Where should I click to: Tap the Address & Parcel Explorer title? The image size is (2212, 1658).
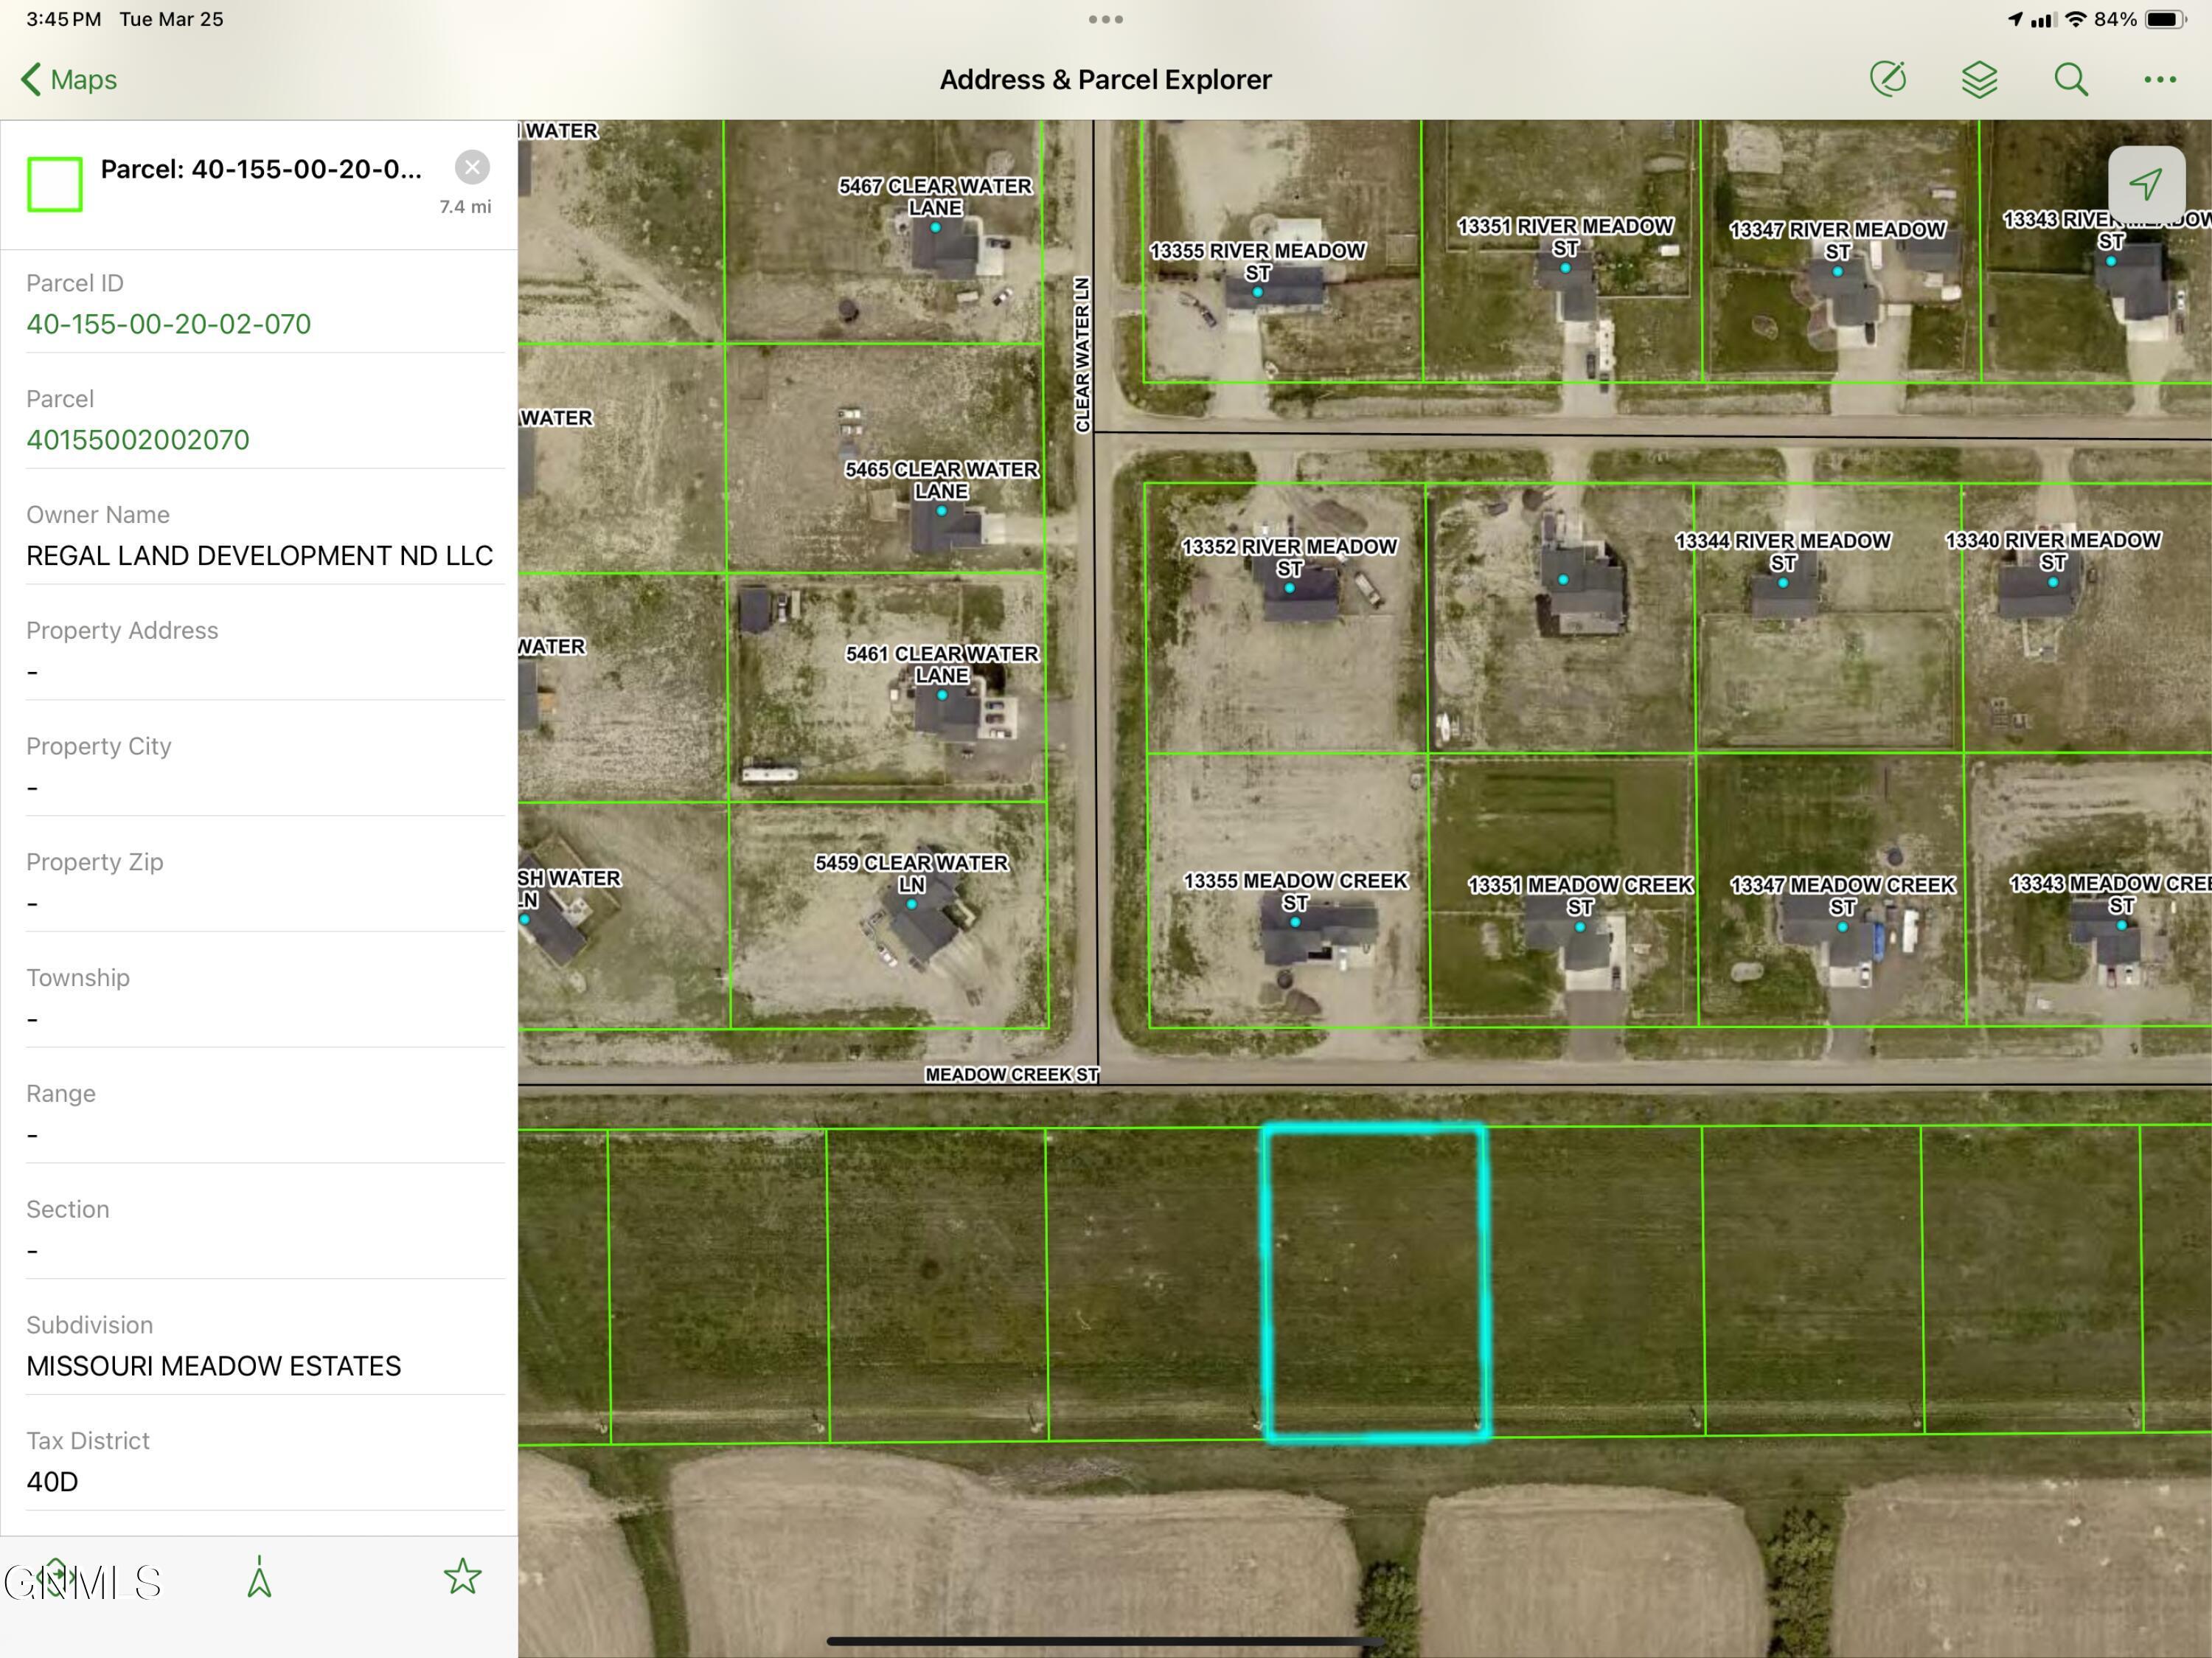point(1105,79)
